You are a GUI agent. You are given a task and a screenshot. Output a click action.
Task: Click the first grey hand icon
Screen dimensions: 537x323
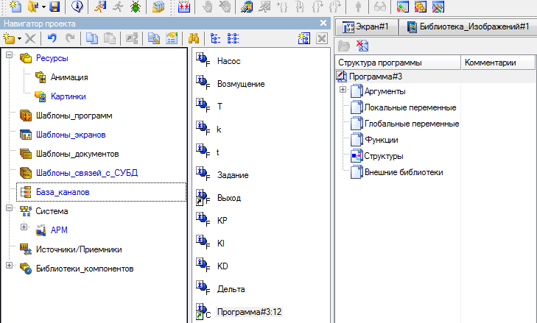tap(207, 7)
